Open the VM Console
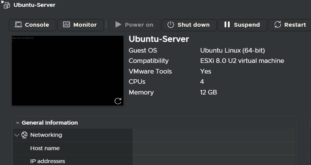311x165 pixels. pos(32,25)
